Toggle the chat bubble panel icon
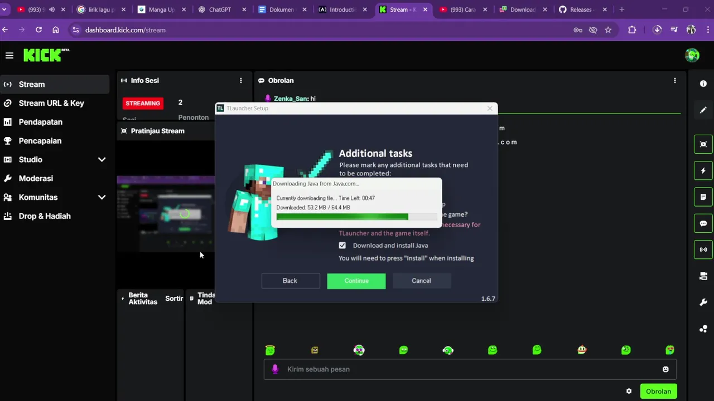The image size is (714, 401). [x=703, y=223]
